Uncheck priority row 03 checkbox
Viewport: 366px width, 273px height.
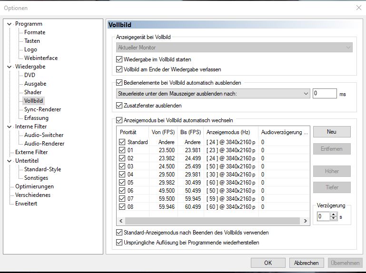(122, 166)
